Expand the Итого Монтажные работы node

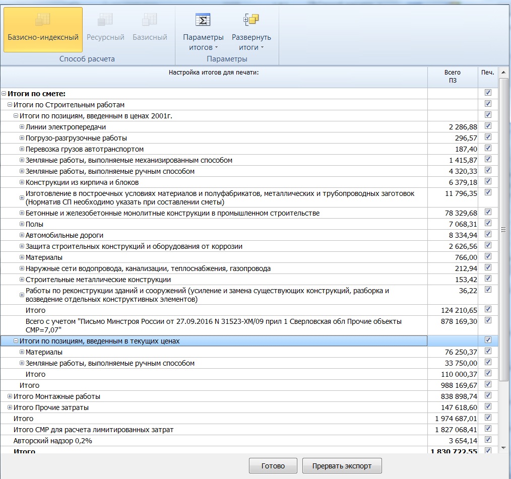point(10,396)
